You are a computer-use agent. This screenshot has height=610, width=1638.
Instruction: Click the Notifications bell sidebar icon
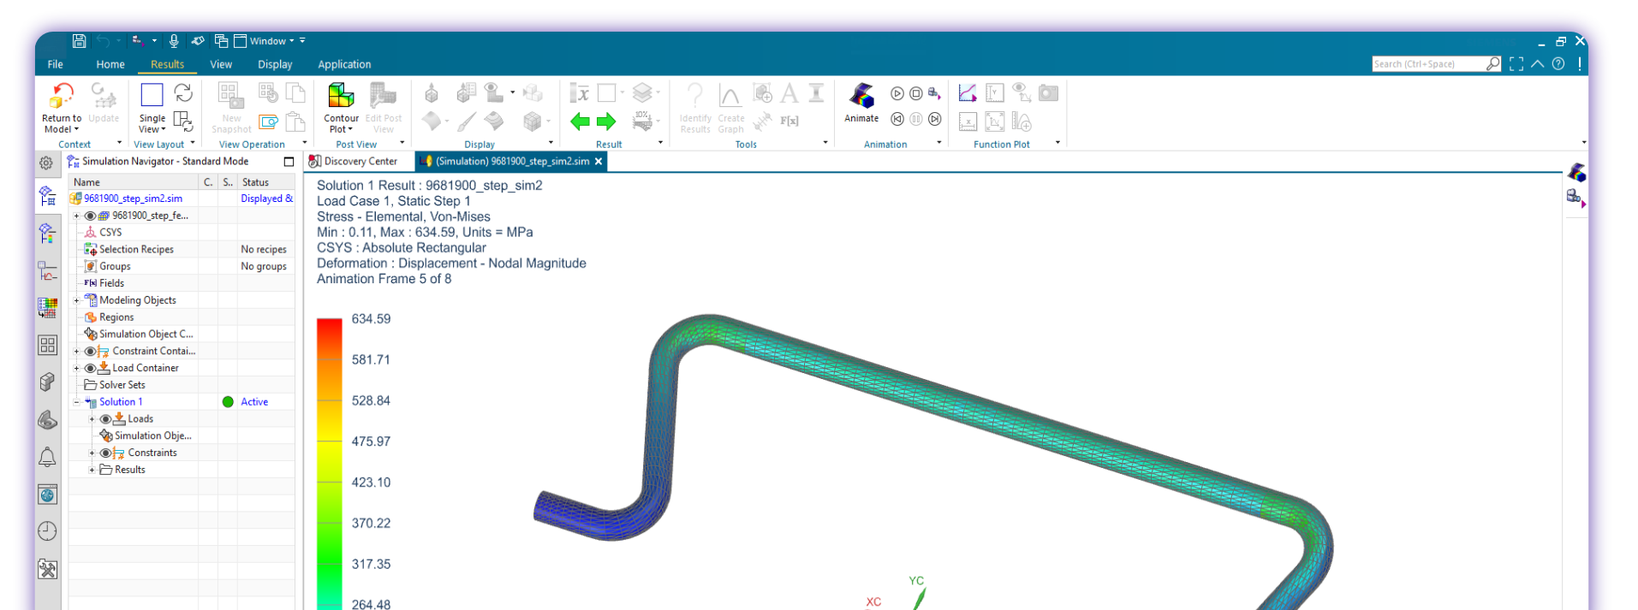[48, 458]
